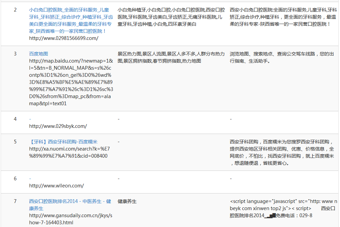Screen dimensions: 340x227
Task: Click the dash link above www.wlleon.com
Action: tap(30, 179)
